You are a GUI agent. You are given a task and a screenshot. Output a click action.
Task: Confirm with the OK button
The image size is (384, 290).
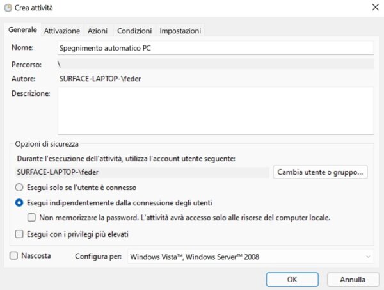[x=292, y=280]
